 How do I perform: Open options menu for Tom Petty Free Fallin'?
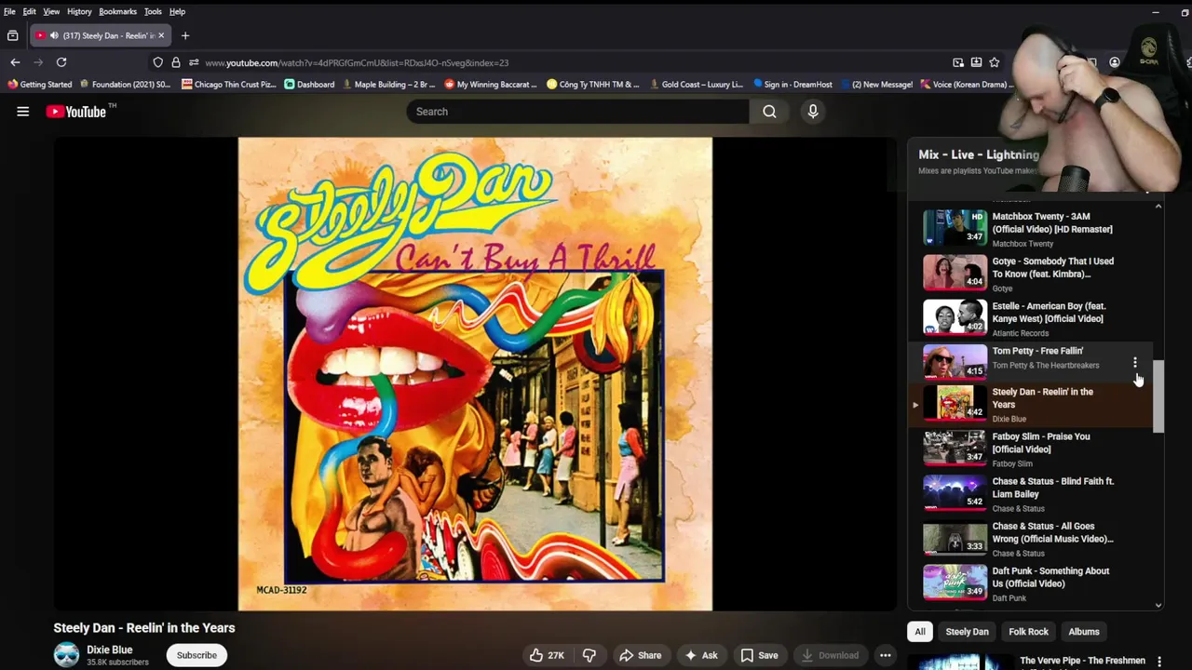point(1134,363)
